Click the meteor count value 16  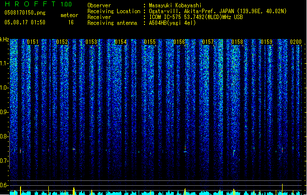[x=71, y=22]
